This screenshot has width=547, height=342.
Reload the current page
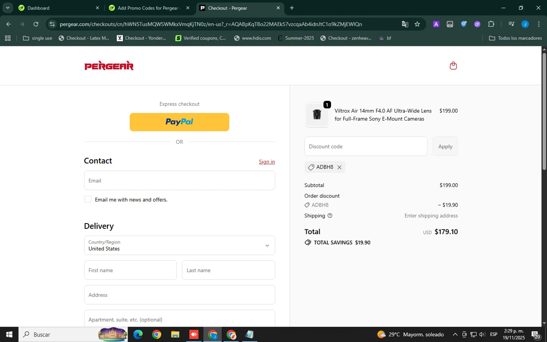(x=36, y=24)
